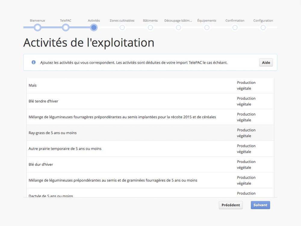Jump to the Confirmation step circle
This screenshot has height=226, width=301.
pos(235,28)
